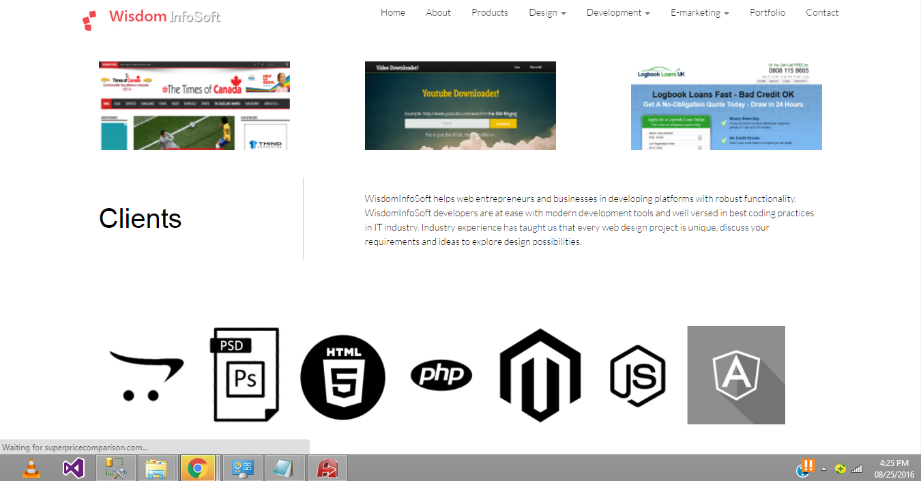
Task: Open the red Access-style taskbar application
Action: coord(328,468)
